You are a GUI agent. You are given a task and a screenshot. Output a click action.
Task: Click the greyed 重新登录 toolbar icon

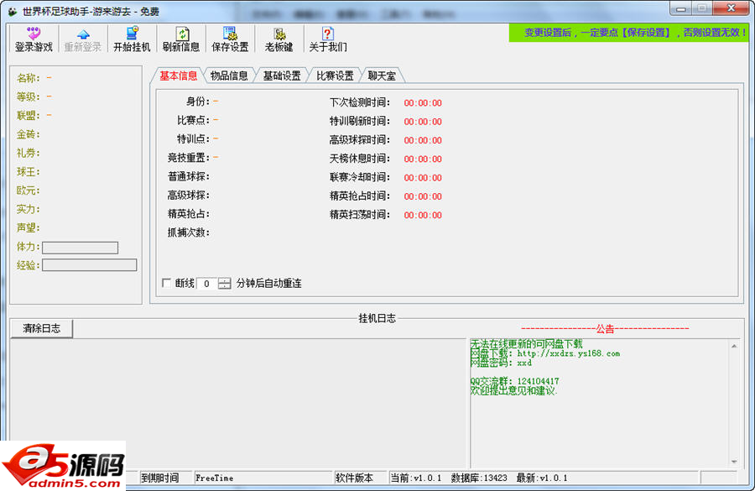tap(83, 39)
